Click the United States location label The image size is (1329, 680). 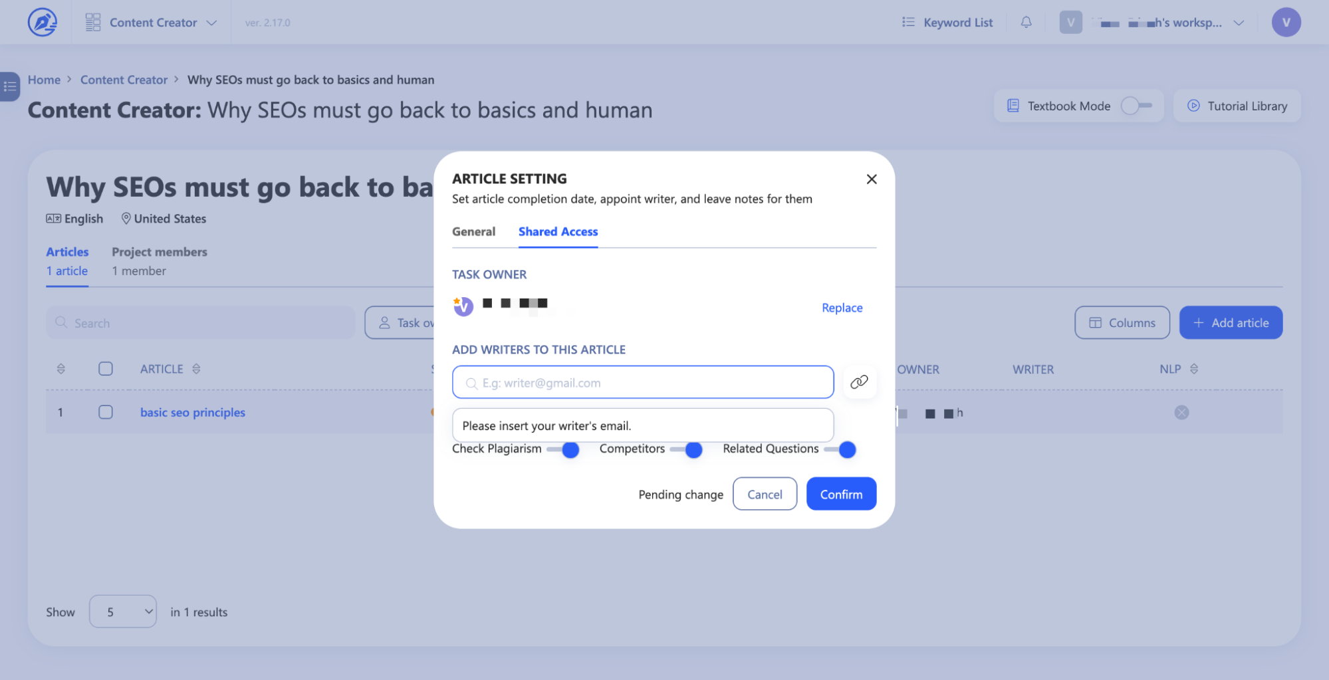(x=164, y=219)
